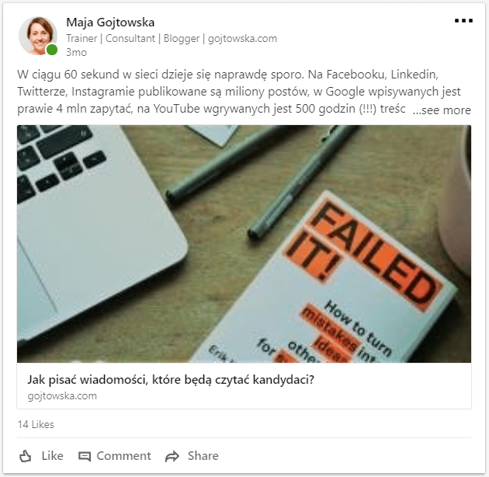Click the Comment button label

pyautogui.click(x=123, y=456)
